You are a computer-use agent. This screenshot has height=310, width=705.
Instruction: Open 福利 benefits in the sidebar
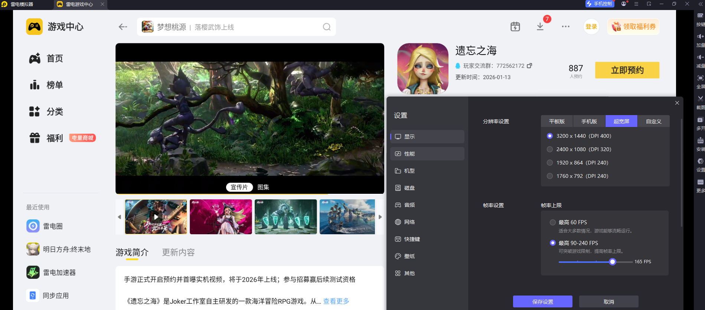[46, 138]
